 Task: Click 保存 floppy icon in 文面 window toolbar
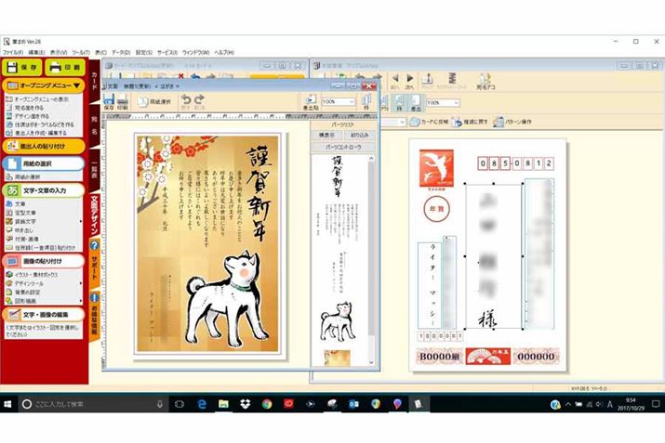click(x=109, y=102)
